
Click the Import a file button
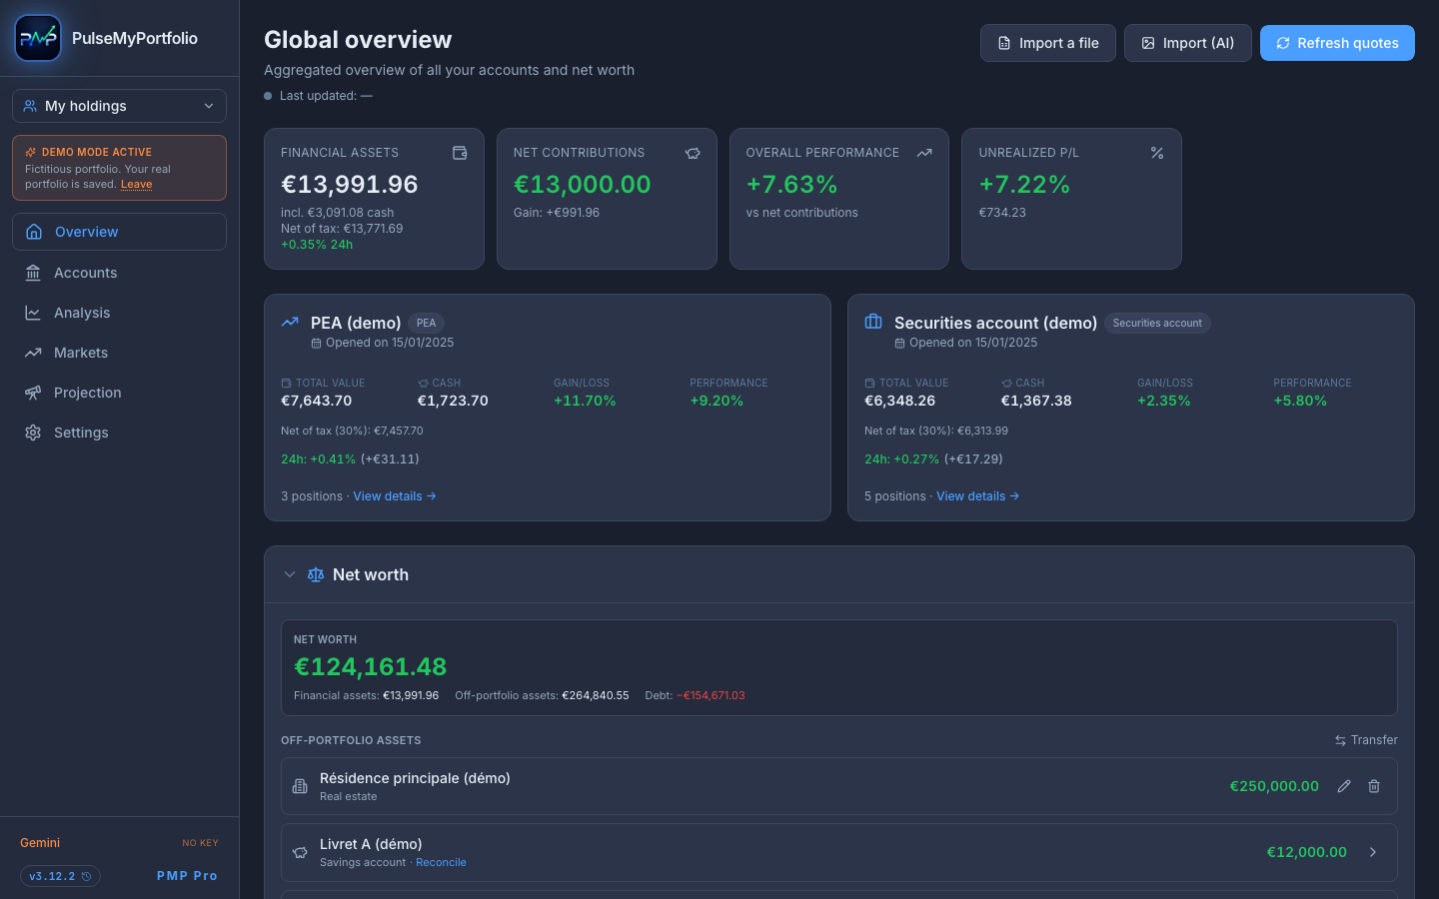coord(1047,43)
